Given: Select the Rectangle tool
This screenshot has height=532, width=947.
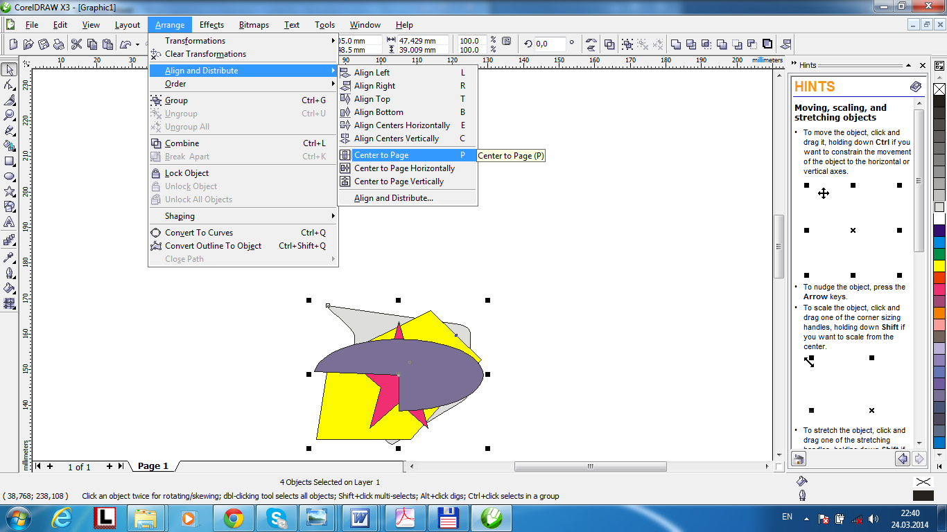Looking at the screenshot, I should point(9,161).
